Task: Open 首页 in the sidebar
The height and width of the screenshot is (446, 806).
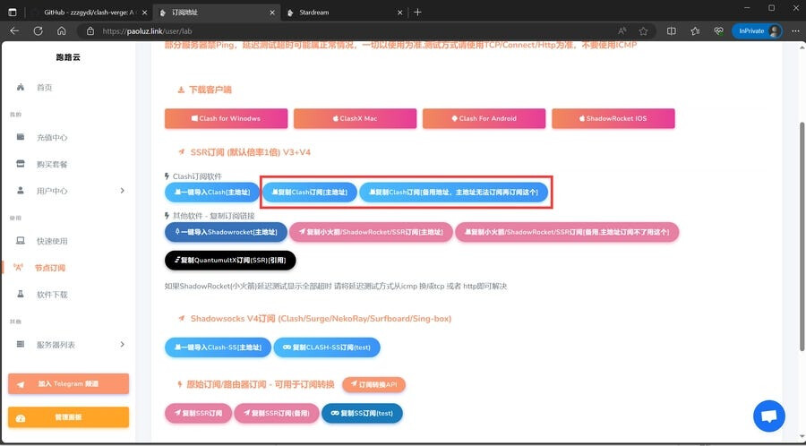Action: pyautogui.click(x=44, y=88)
